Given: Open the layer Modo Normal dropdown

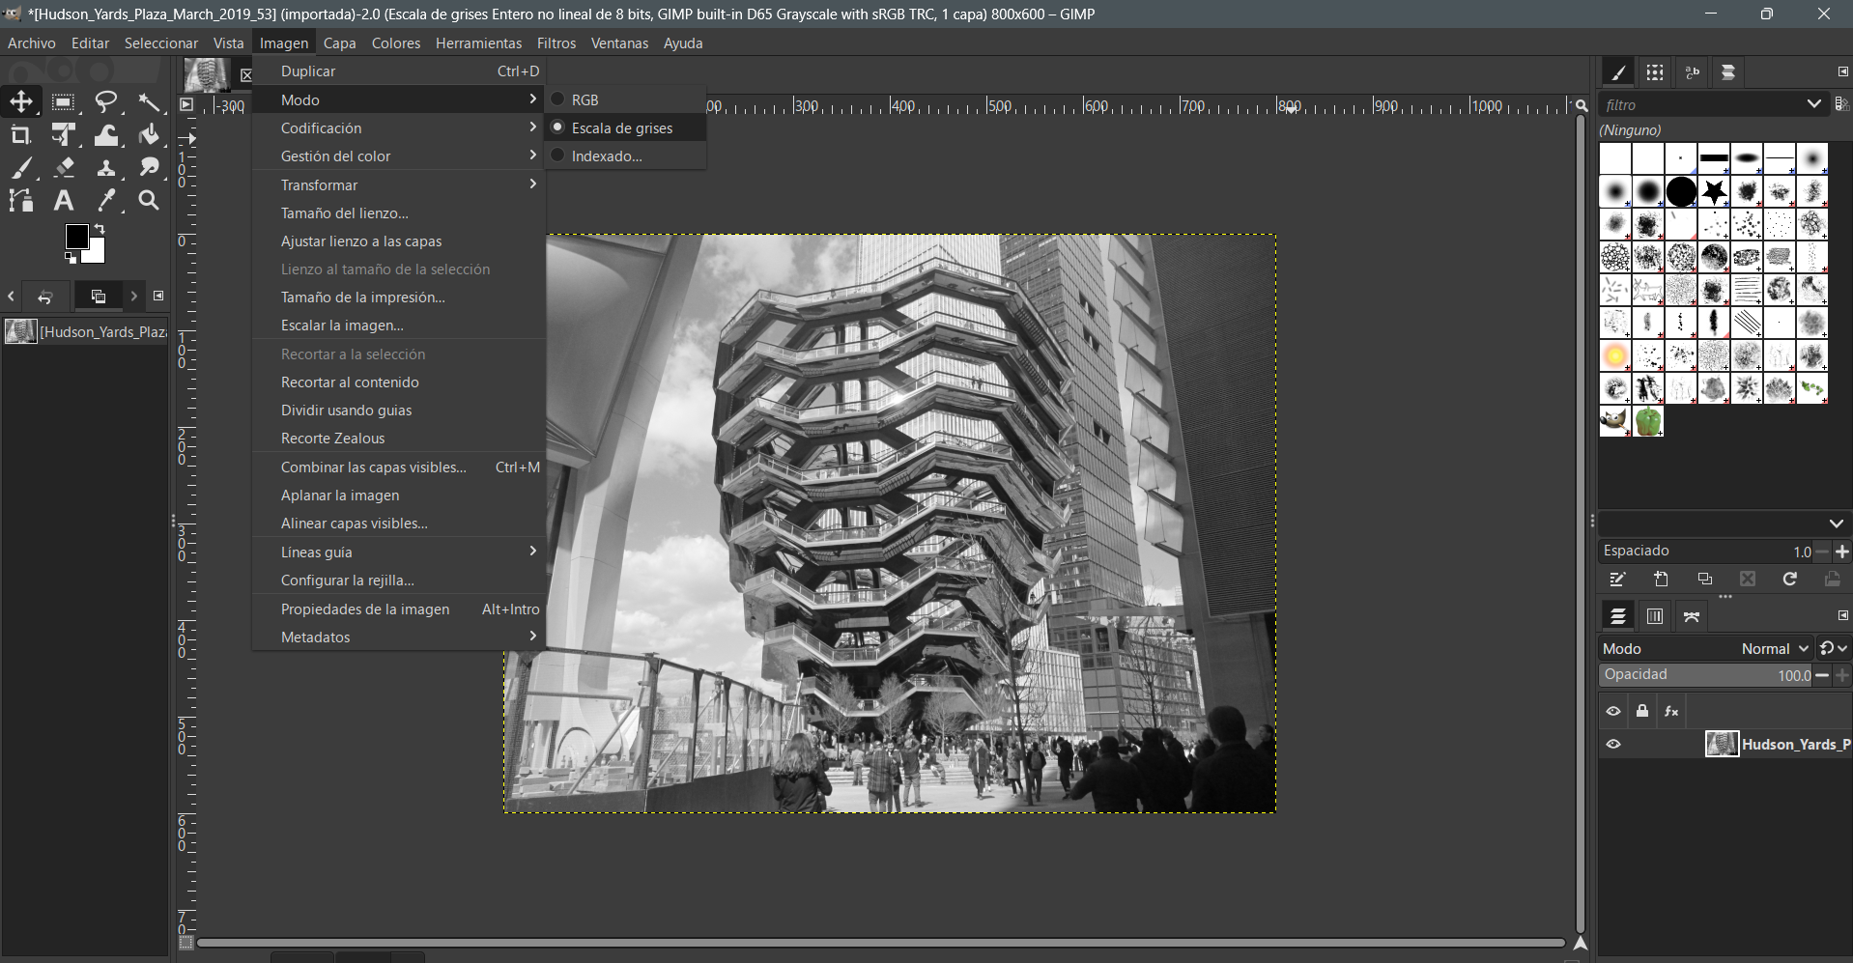Looking at the screenshot, I should coord(1774,649).
